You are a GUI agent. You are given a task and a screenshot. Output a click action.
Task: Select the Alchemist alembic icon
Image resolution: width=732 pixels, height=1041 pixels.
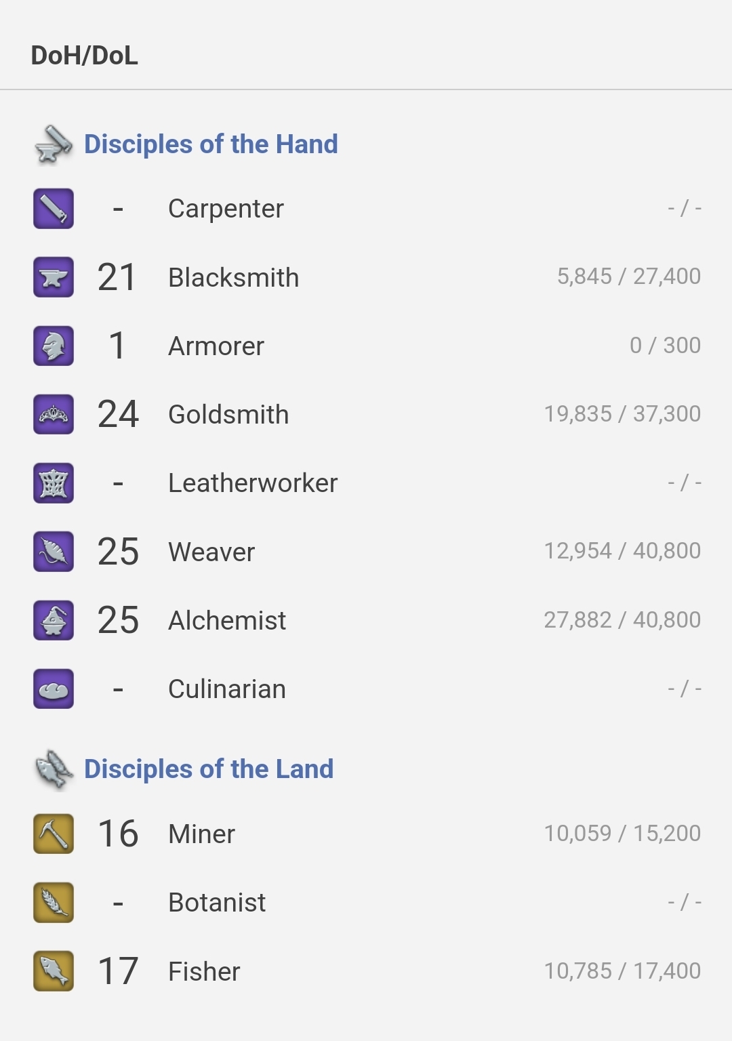(54, 620)
